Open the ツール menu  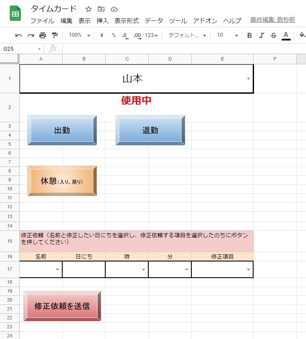coord(178,21)
